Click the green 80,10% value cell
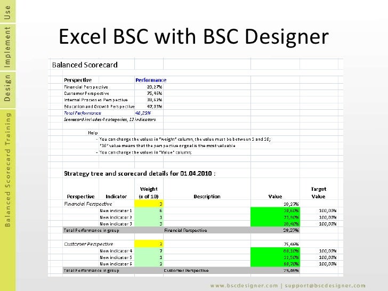The height and width of the screenshot is (291, 388). tap(275, 251)
